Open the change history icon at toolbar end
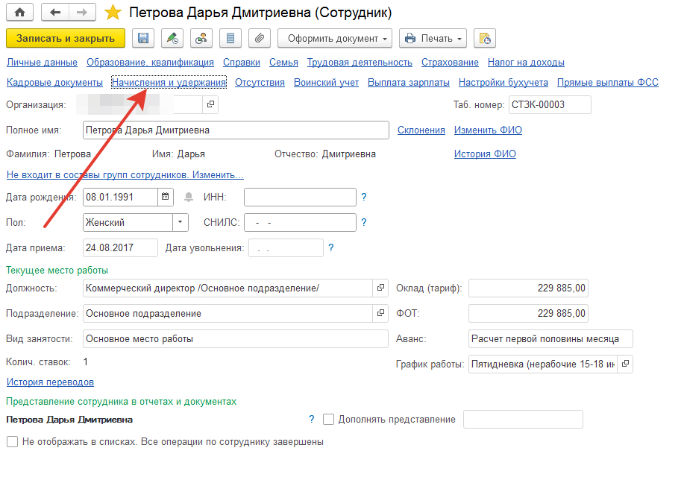The height and width of the screenshot is (480, 684). [x=485, y=38]
